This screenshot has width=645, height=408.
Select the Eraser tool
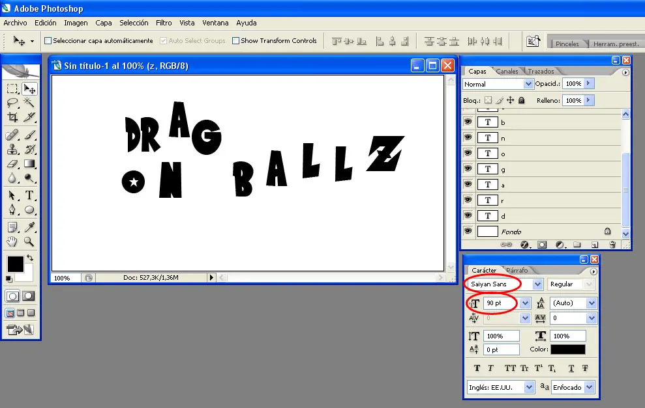click(12, 164)
